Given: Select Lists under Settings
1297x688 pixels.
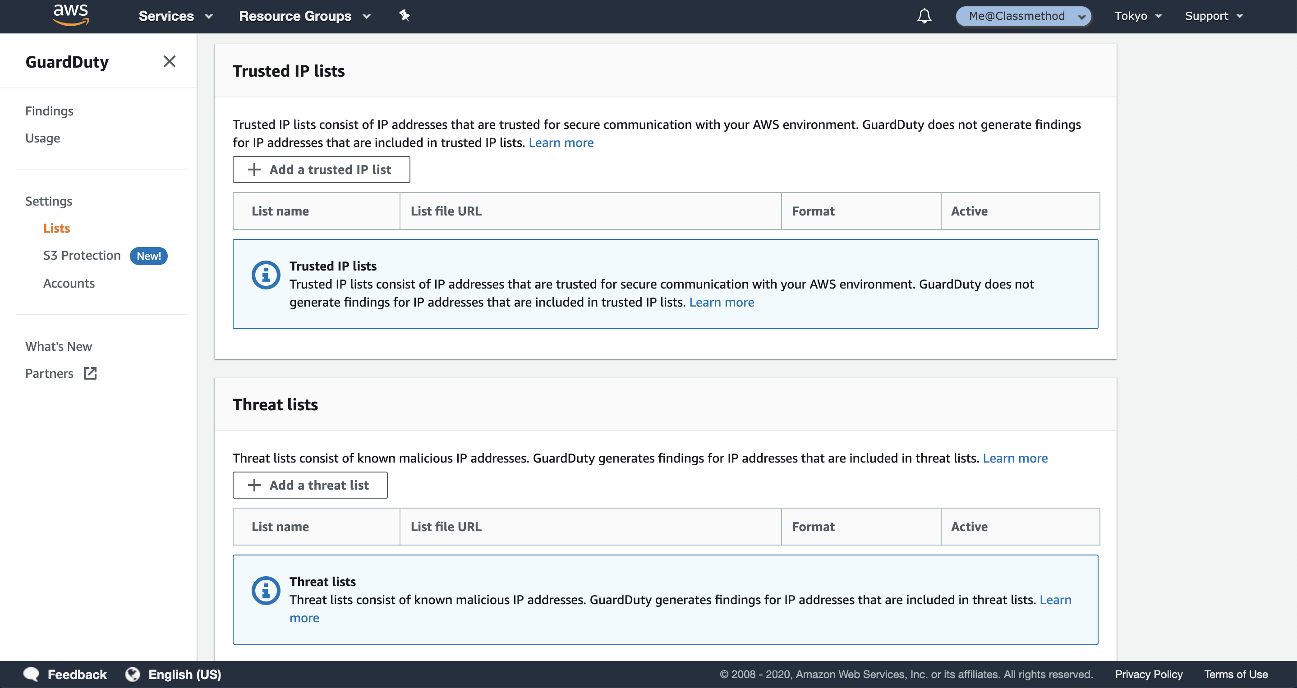Looking at the screenshot, I should coord(56,228).
